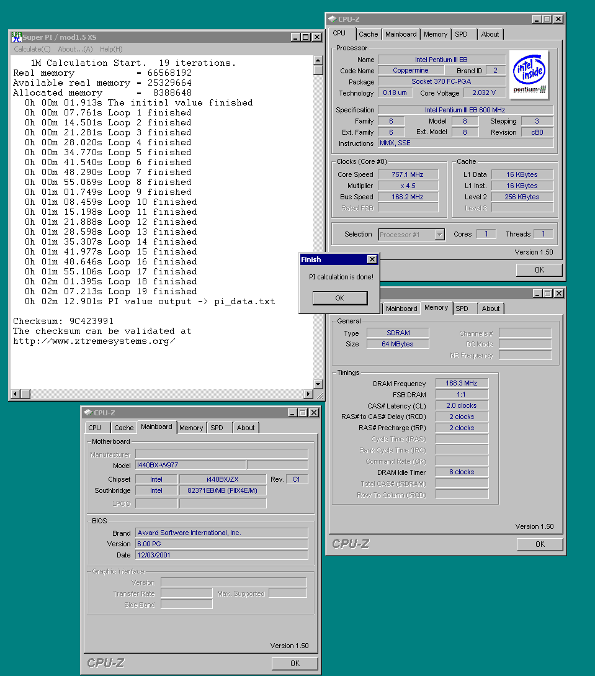The width and height of the screenshot is (595, 676).
Task: Switch to the Mainboard tab in the Memory window
Action: point(401,309)
